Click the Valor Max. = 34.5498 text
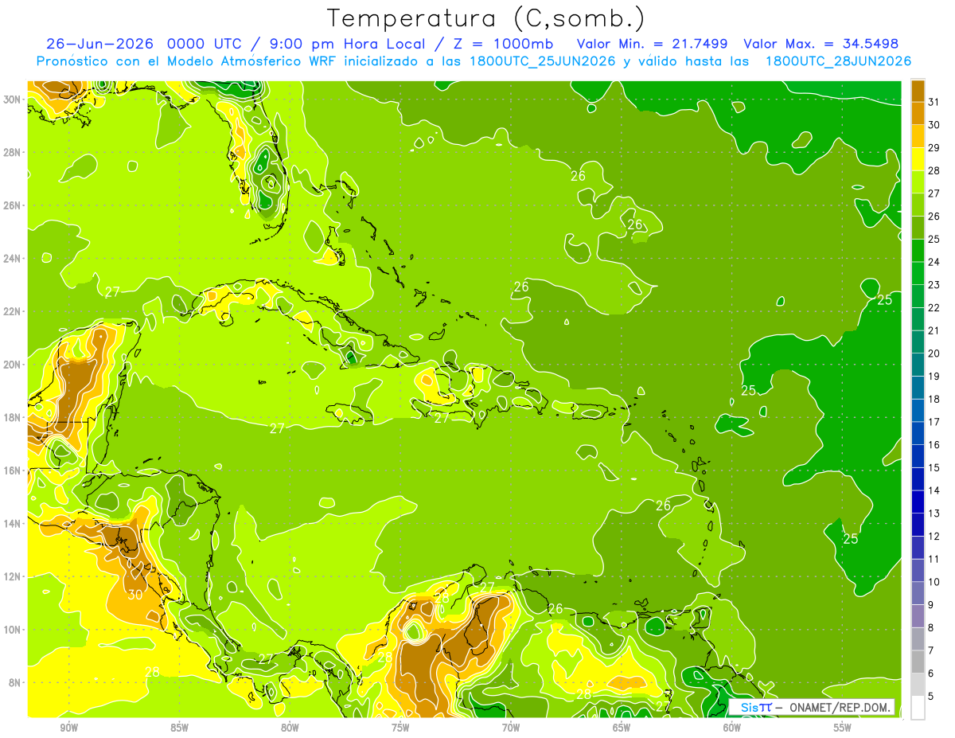This screenshot has height=738, width=955. 821,44
